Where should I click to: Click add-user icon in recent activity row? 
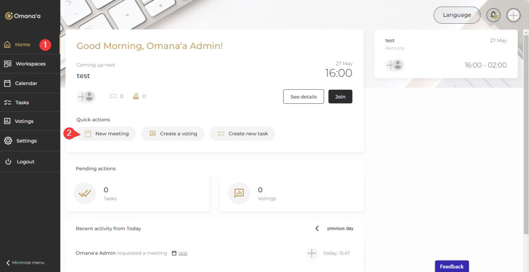coord(312,253)
